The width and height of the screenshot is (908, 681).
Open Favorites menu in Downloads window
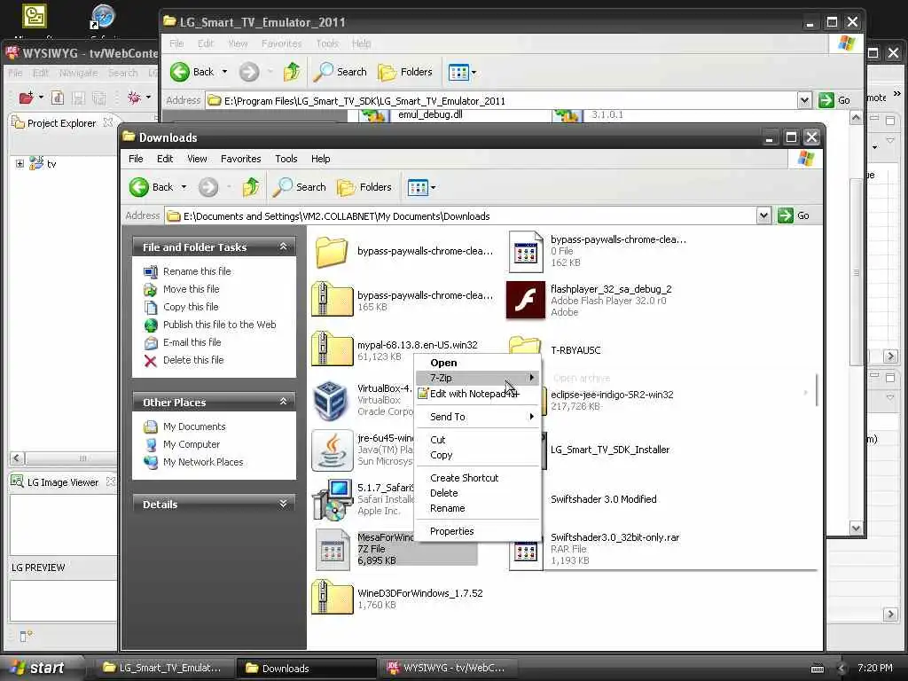tap(241, 159)
